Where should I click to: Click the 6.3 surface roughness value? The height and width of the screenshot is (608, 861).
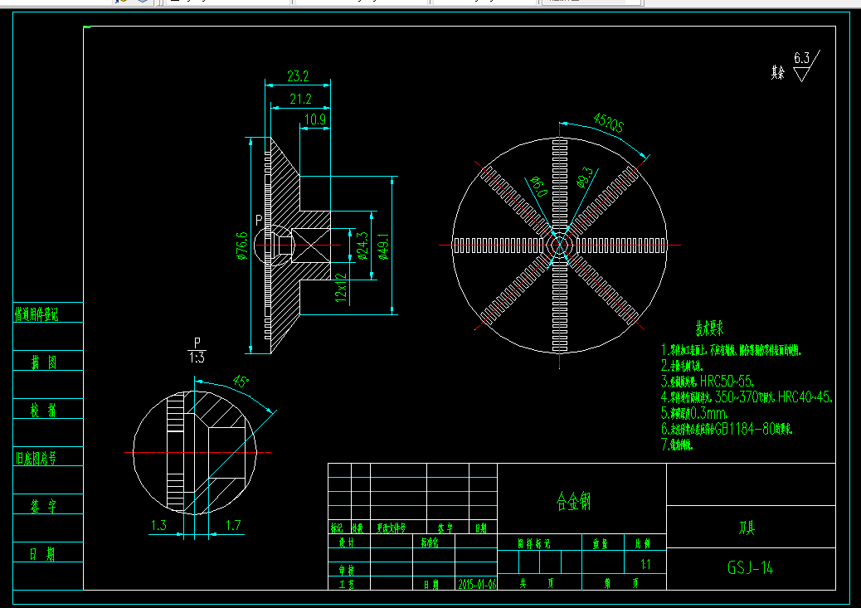click(x=802, y=58)
